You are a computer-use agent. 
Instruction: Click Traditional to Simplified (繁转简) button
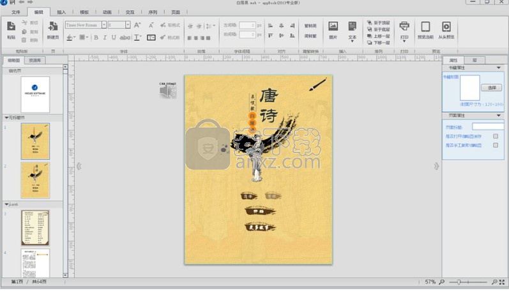click(x=310, y=26)
